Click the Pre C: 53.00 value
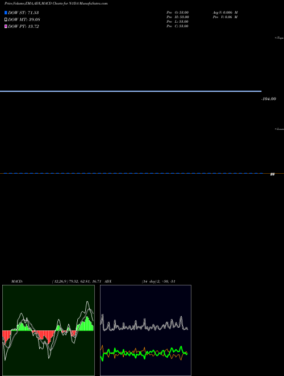The height and width of the screenshot is (376, 284). click(177, 26)
